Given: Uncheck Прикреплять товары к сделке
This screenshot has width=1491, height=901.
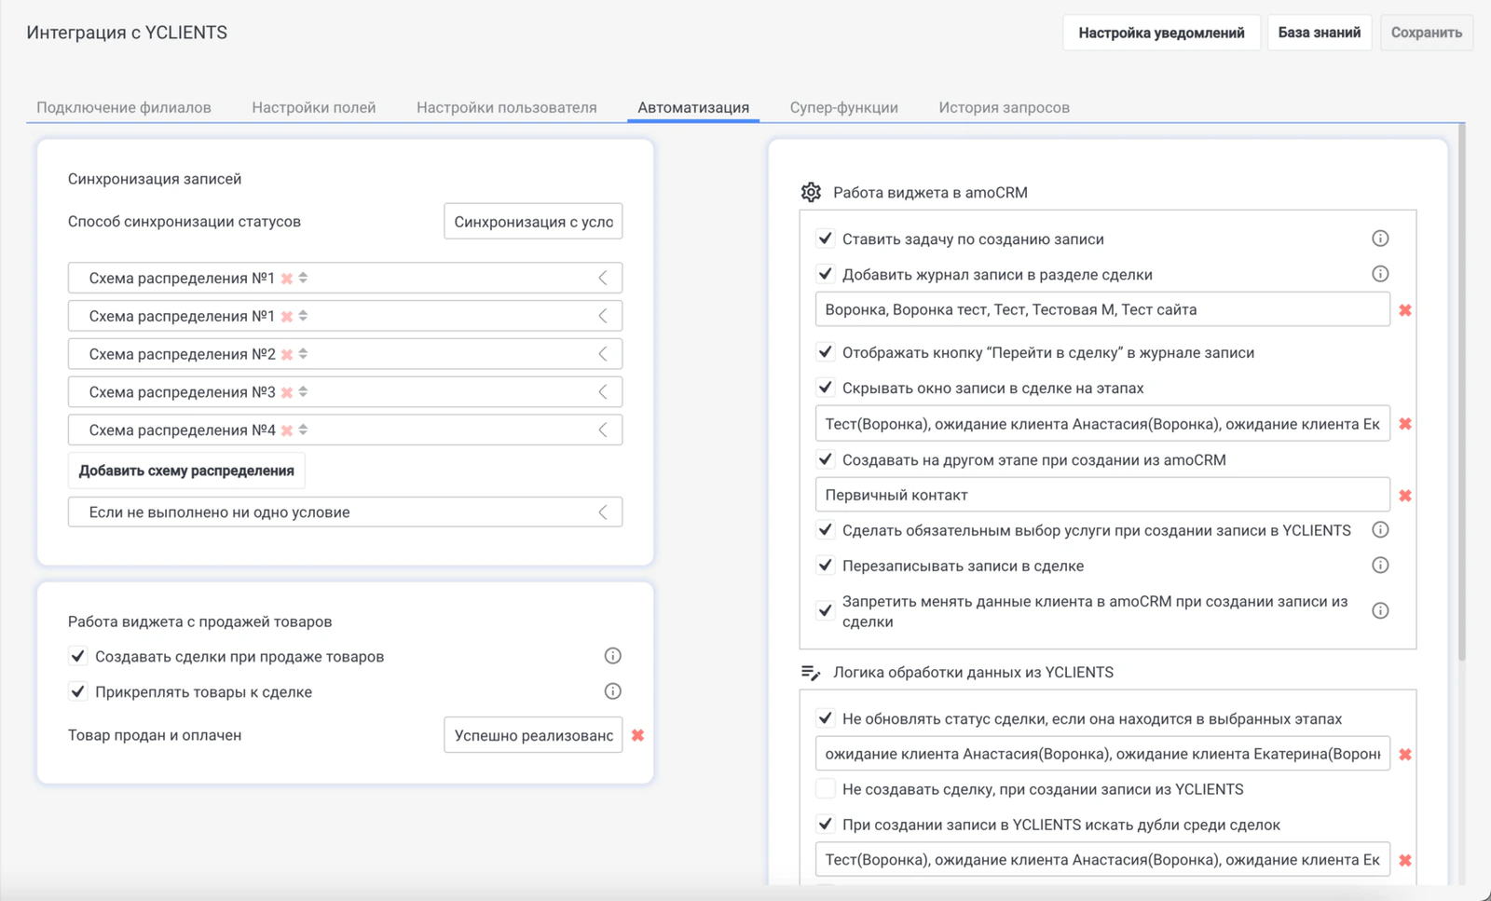Looking at the screenshot, I should 78,691.
